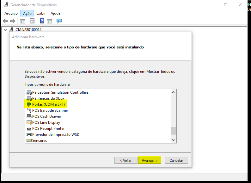Screen dimensions: 251x183
Task: Click the POS Receipt Printer icon
Action: (29, 129)
